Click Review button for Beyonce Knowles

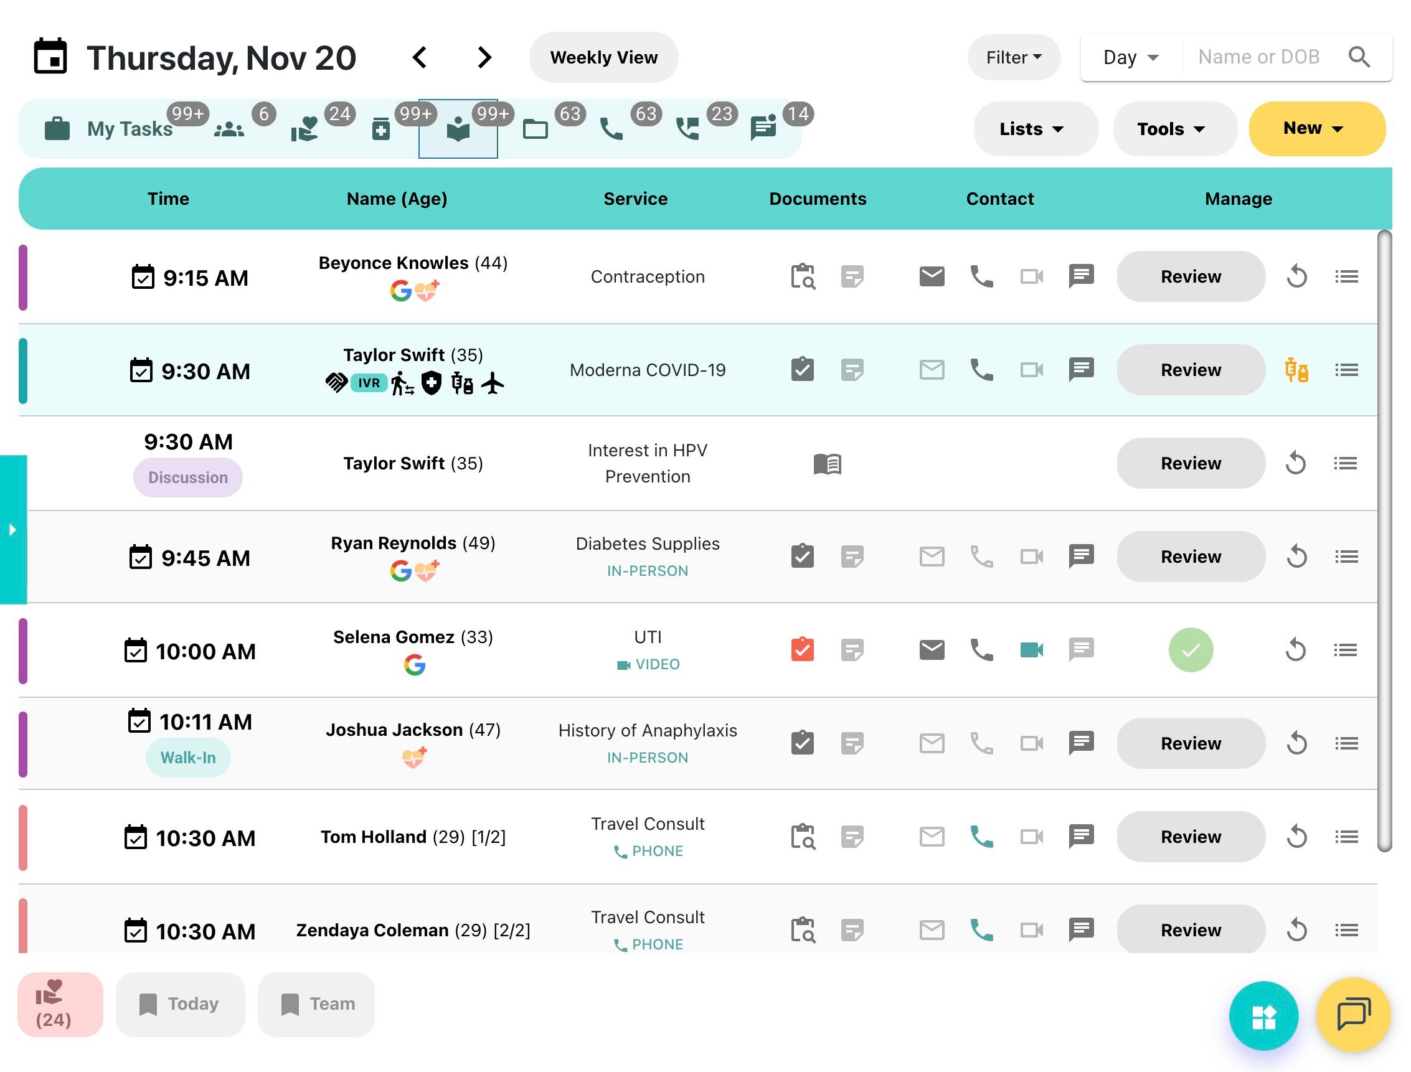coord(1190,277)
